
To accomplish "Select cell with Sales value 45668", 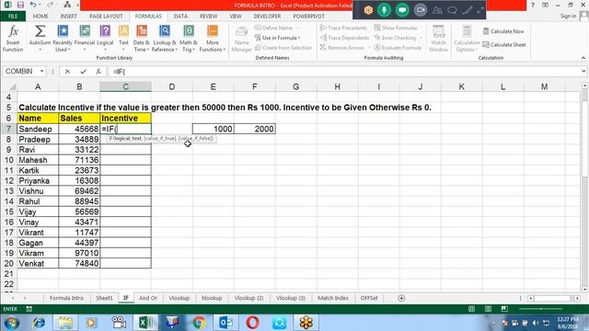I will tap(79, 129).
